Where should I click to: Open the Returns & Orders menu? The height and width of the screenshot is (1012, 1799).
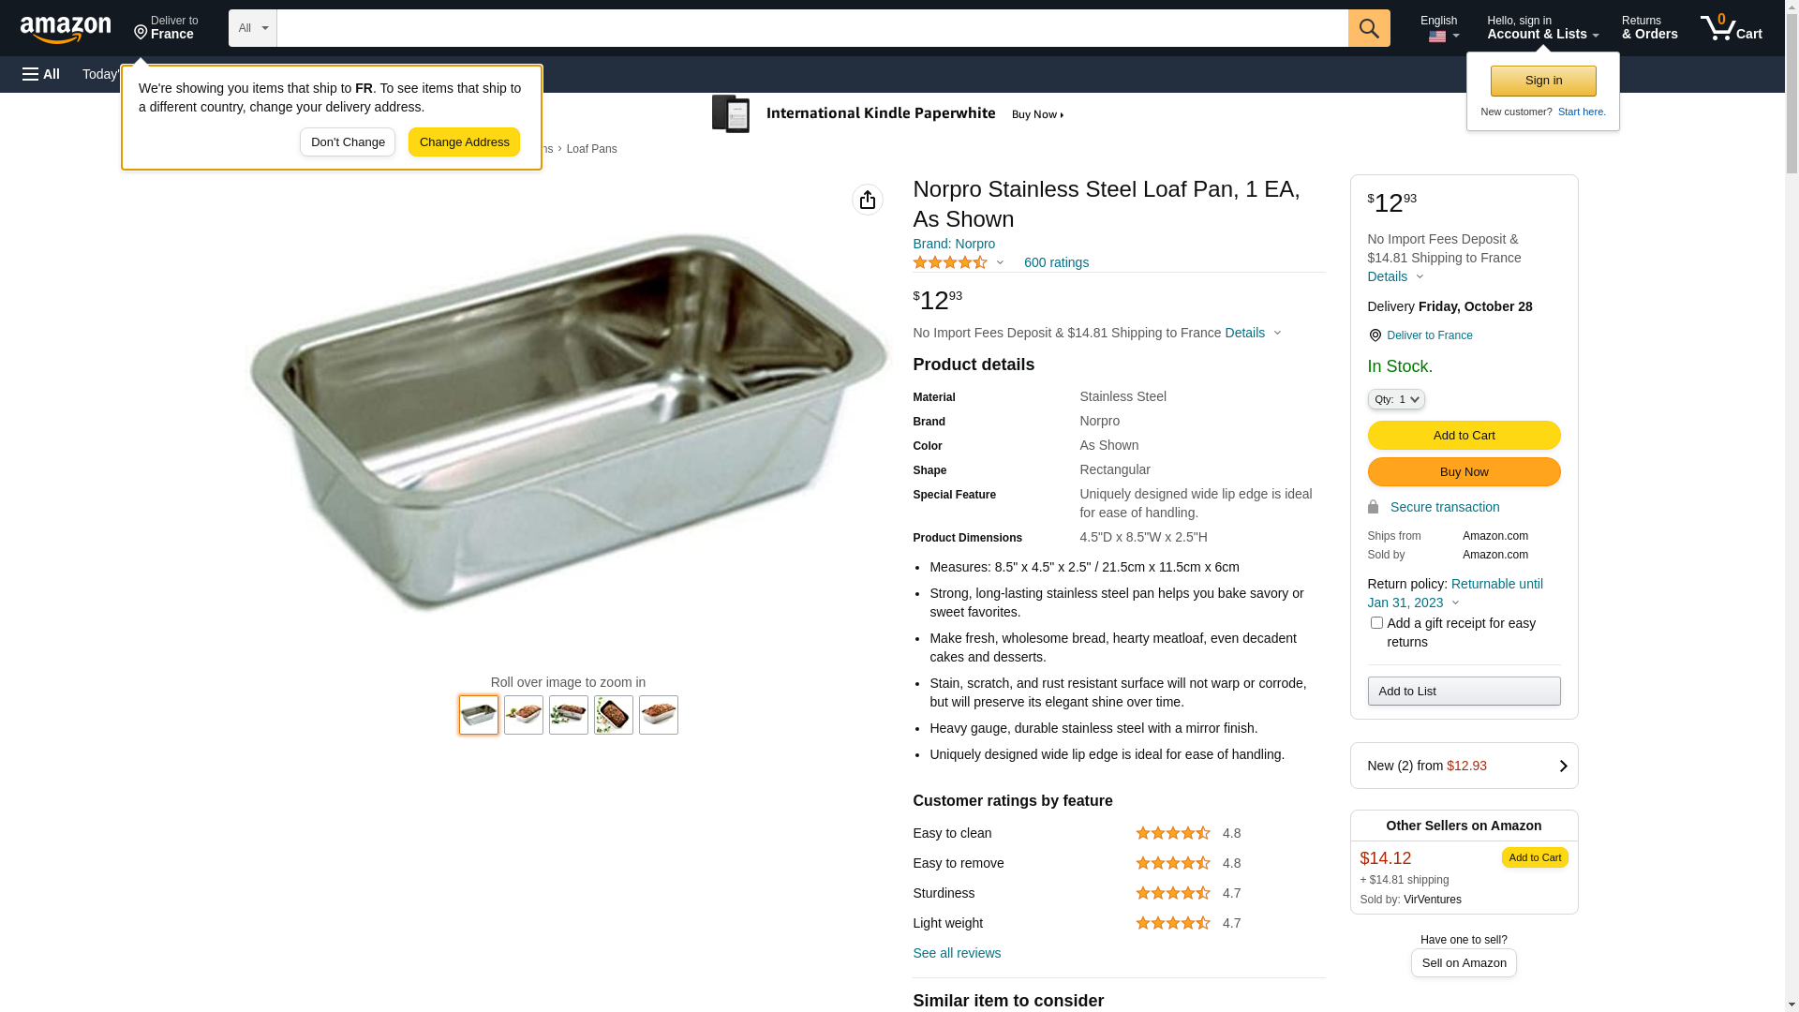click(x=1649, y=28)
